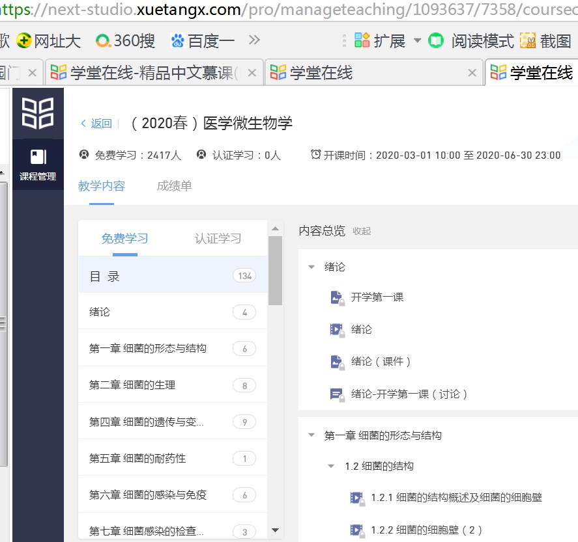Open the 阅读模式 browser icon
This screenshot has width=578, height=542.
click(436, 41)
